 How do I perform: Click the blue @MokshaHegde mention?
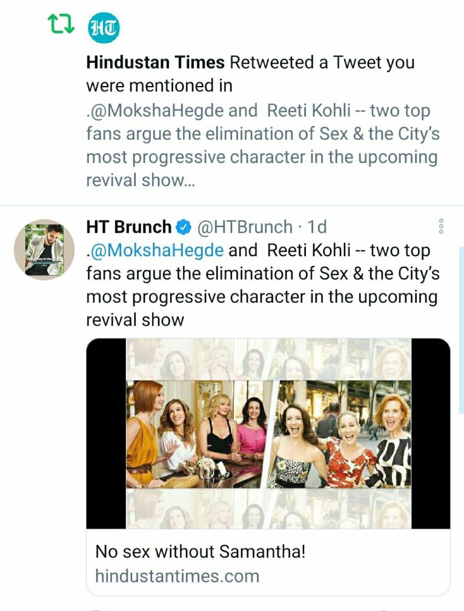point(157,250)
